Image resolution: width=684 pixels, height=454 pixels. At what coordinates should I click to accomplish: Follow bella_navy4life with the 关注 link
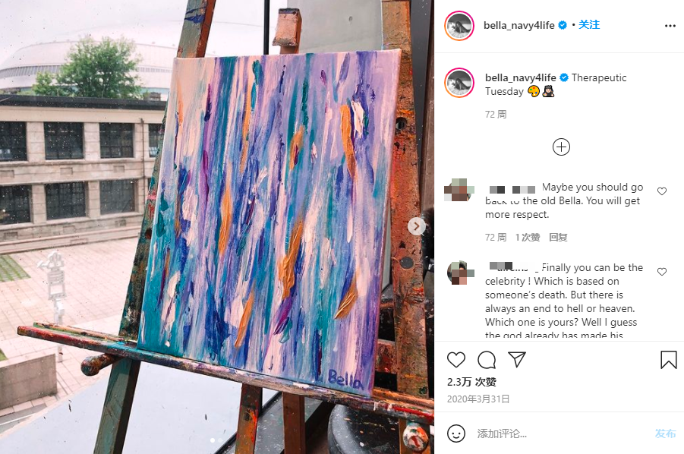(589, 25)
